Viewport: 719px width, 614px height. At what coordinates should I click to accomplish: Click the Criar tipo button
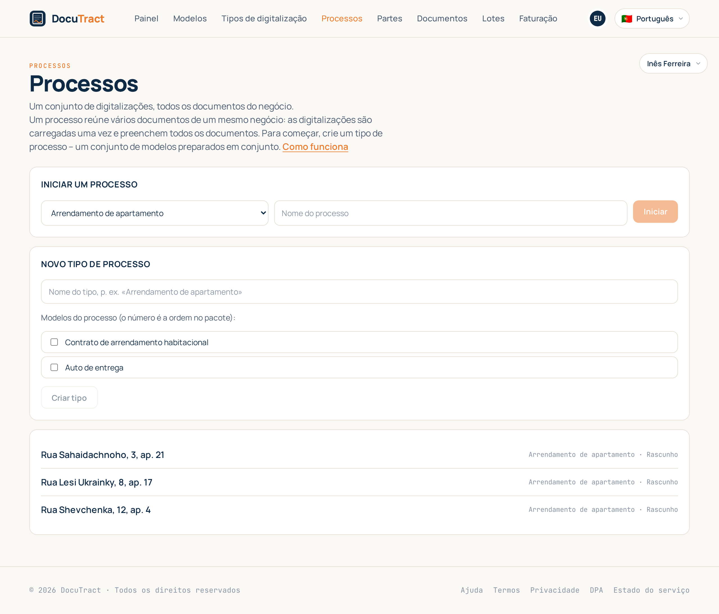(x=69, y=398)
